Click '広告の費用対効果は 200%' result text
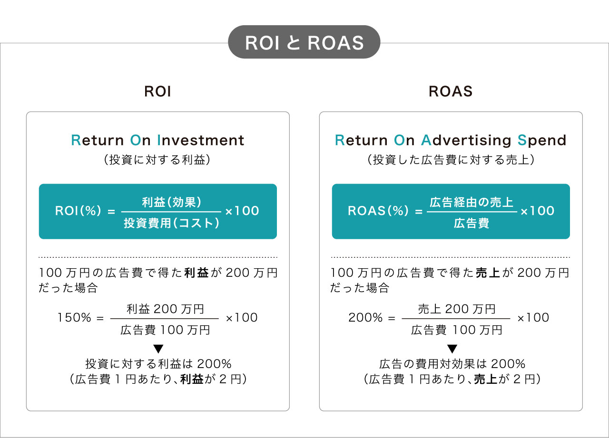The image size is (609, 438). pos(452,364)
